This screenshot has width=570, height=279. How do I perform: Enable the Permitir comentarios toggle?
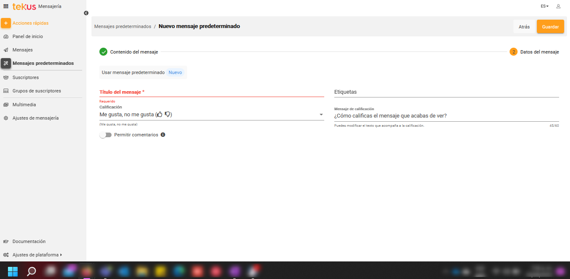[x=105, y=135]
